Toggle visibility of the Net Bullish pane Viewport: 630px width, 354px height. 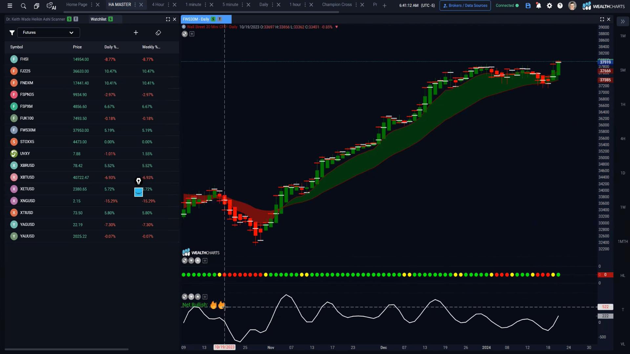pos(185,297)
